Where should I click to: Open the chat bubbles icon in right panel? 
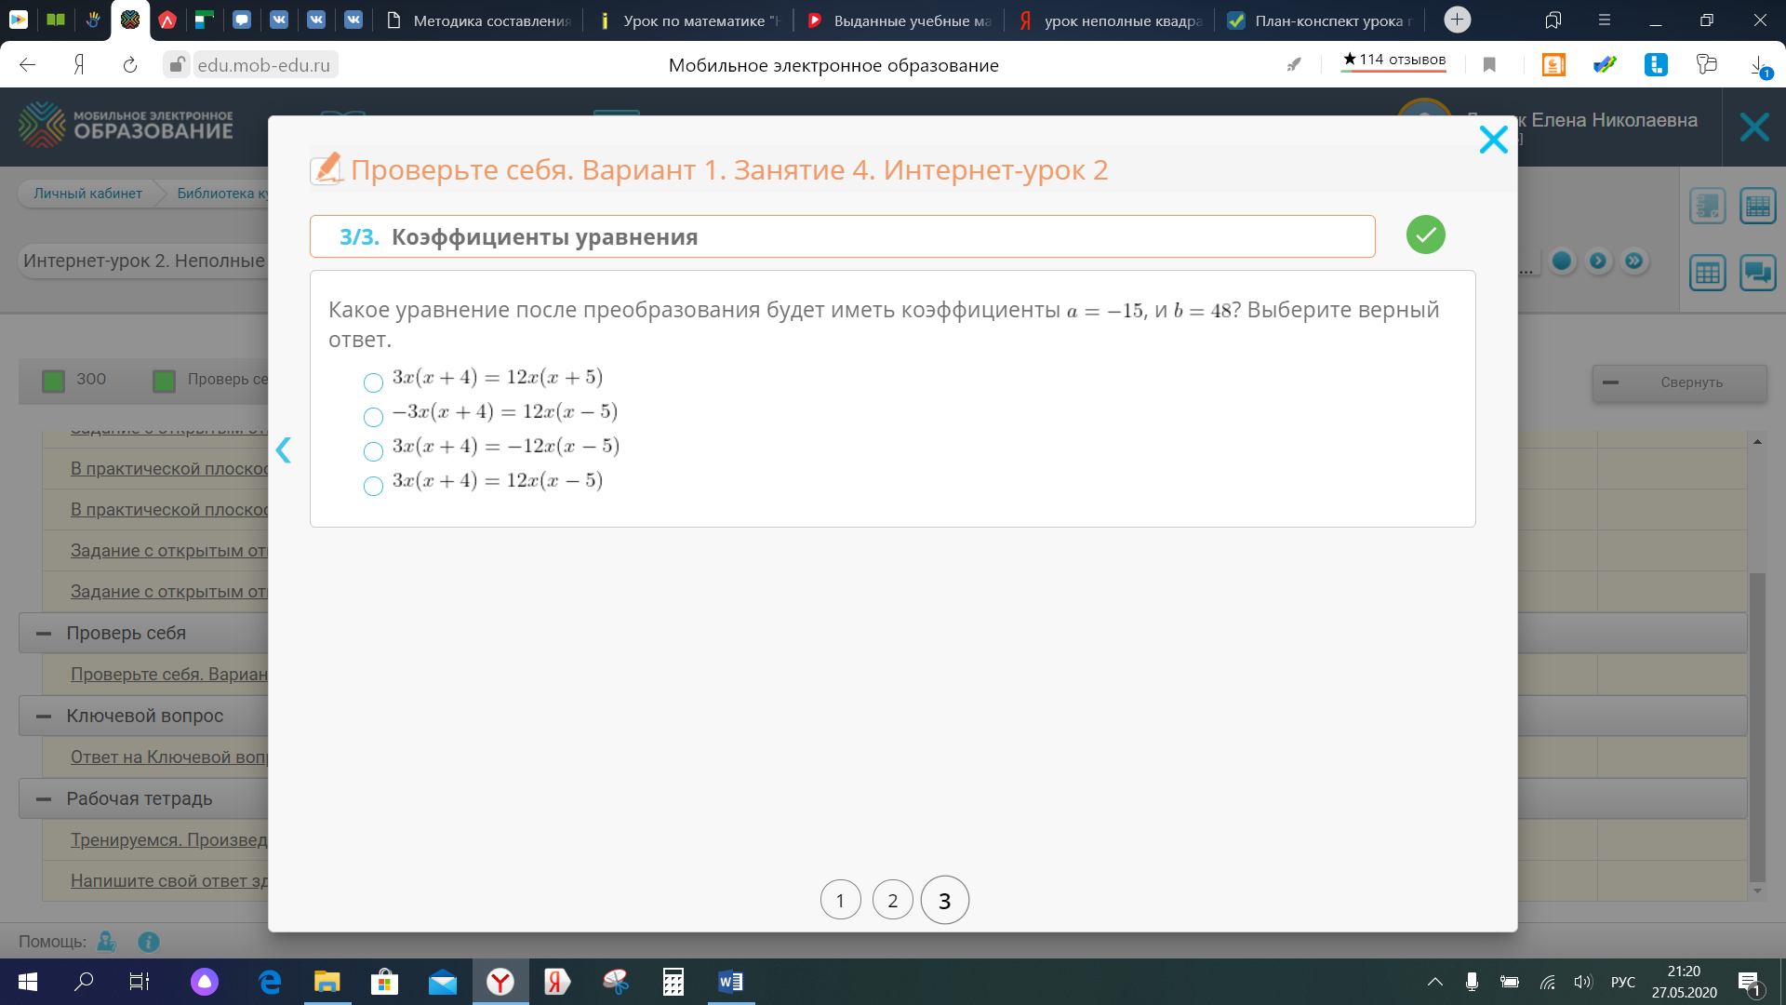coord(1757,274)
